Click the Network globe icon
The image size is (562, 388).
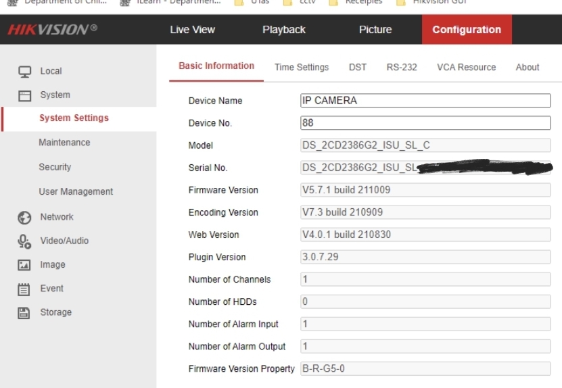[23, 218]
